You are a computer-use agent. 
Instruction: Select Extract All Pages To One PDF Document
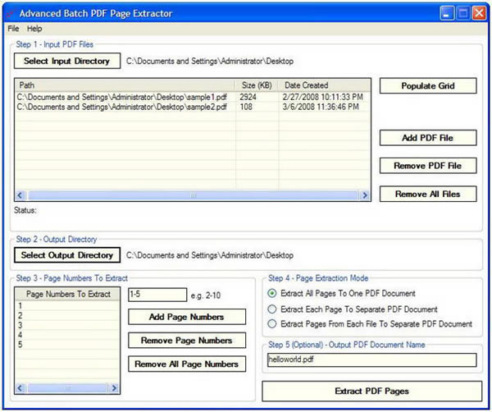[273, 294]
